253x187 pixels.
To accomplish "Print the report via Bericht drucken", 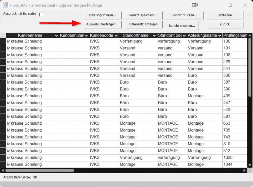I will (x=184, y=15).
